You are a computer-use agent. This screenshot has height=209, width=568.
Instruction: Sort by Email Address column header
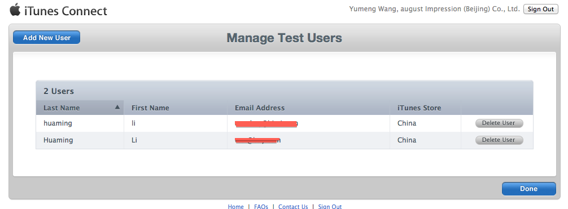coord(260,108)
